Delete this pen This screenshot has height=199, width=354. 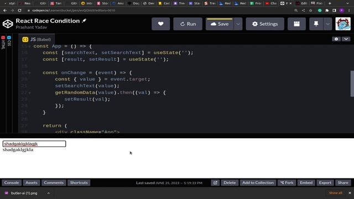[x=230, y=183]
